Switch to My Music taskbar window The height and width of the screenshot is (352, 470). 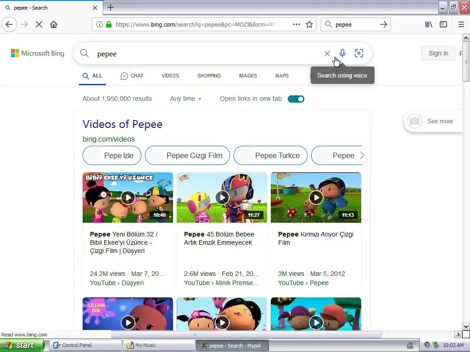coord(159,345)
